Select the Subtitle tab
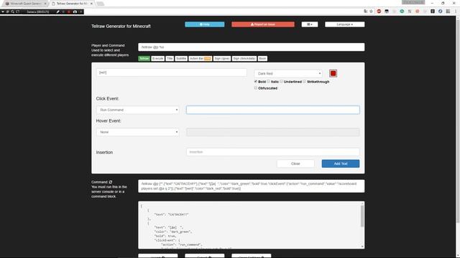 (x=181, y=59)
